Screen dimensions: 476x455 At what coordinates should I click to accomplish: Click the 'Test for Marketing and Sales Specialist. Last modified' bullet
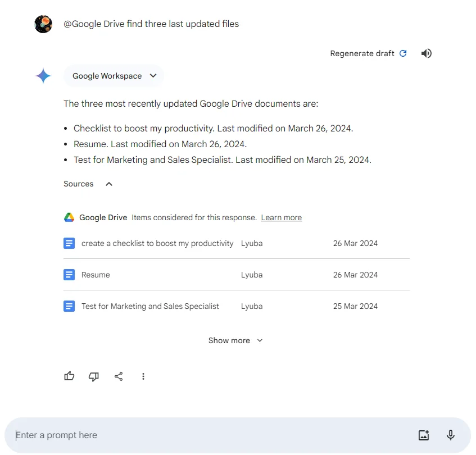[x=222, y=160]
